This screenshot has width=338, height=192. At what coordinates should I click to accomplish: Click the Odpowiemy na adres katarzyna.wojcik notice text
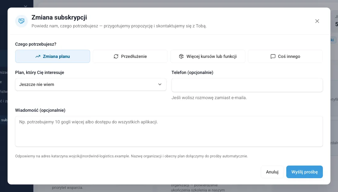click(131, 156)
